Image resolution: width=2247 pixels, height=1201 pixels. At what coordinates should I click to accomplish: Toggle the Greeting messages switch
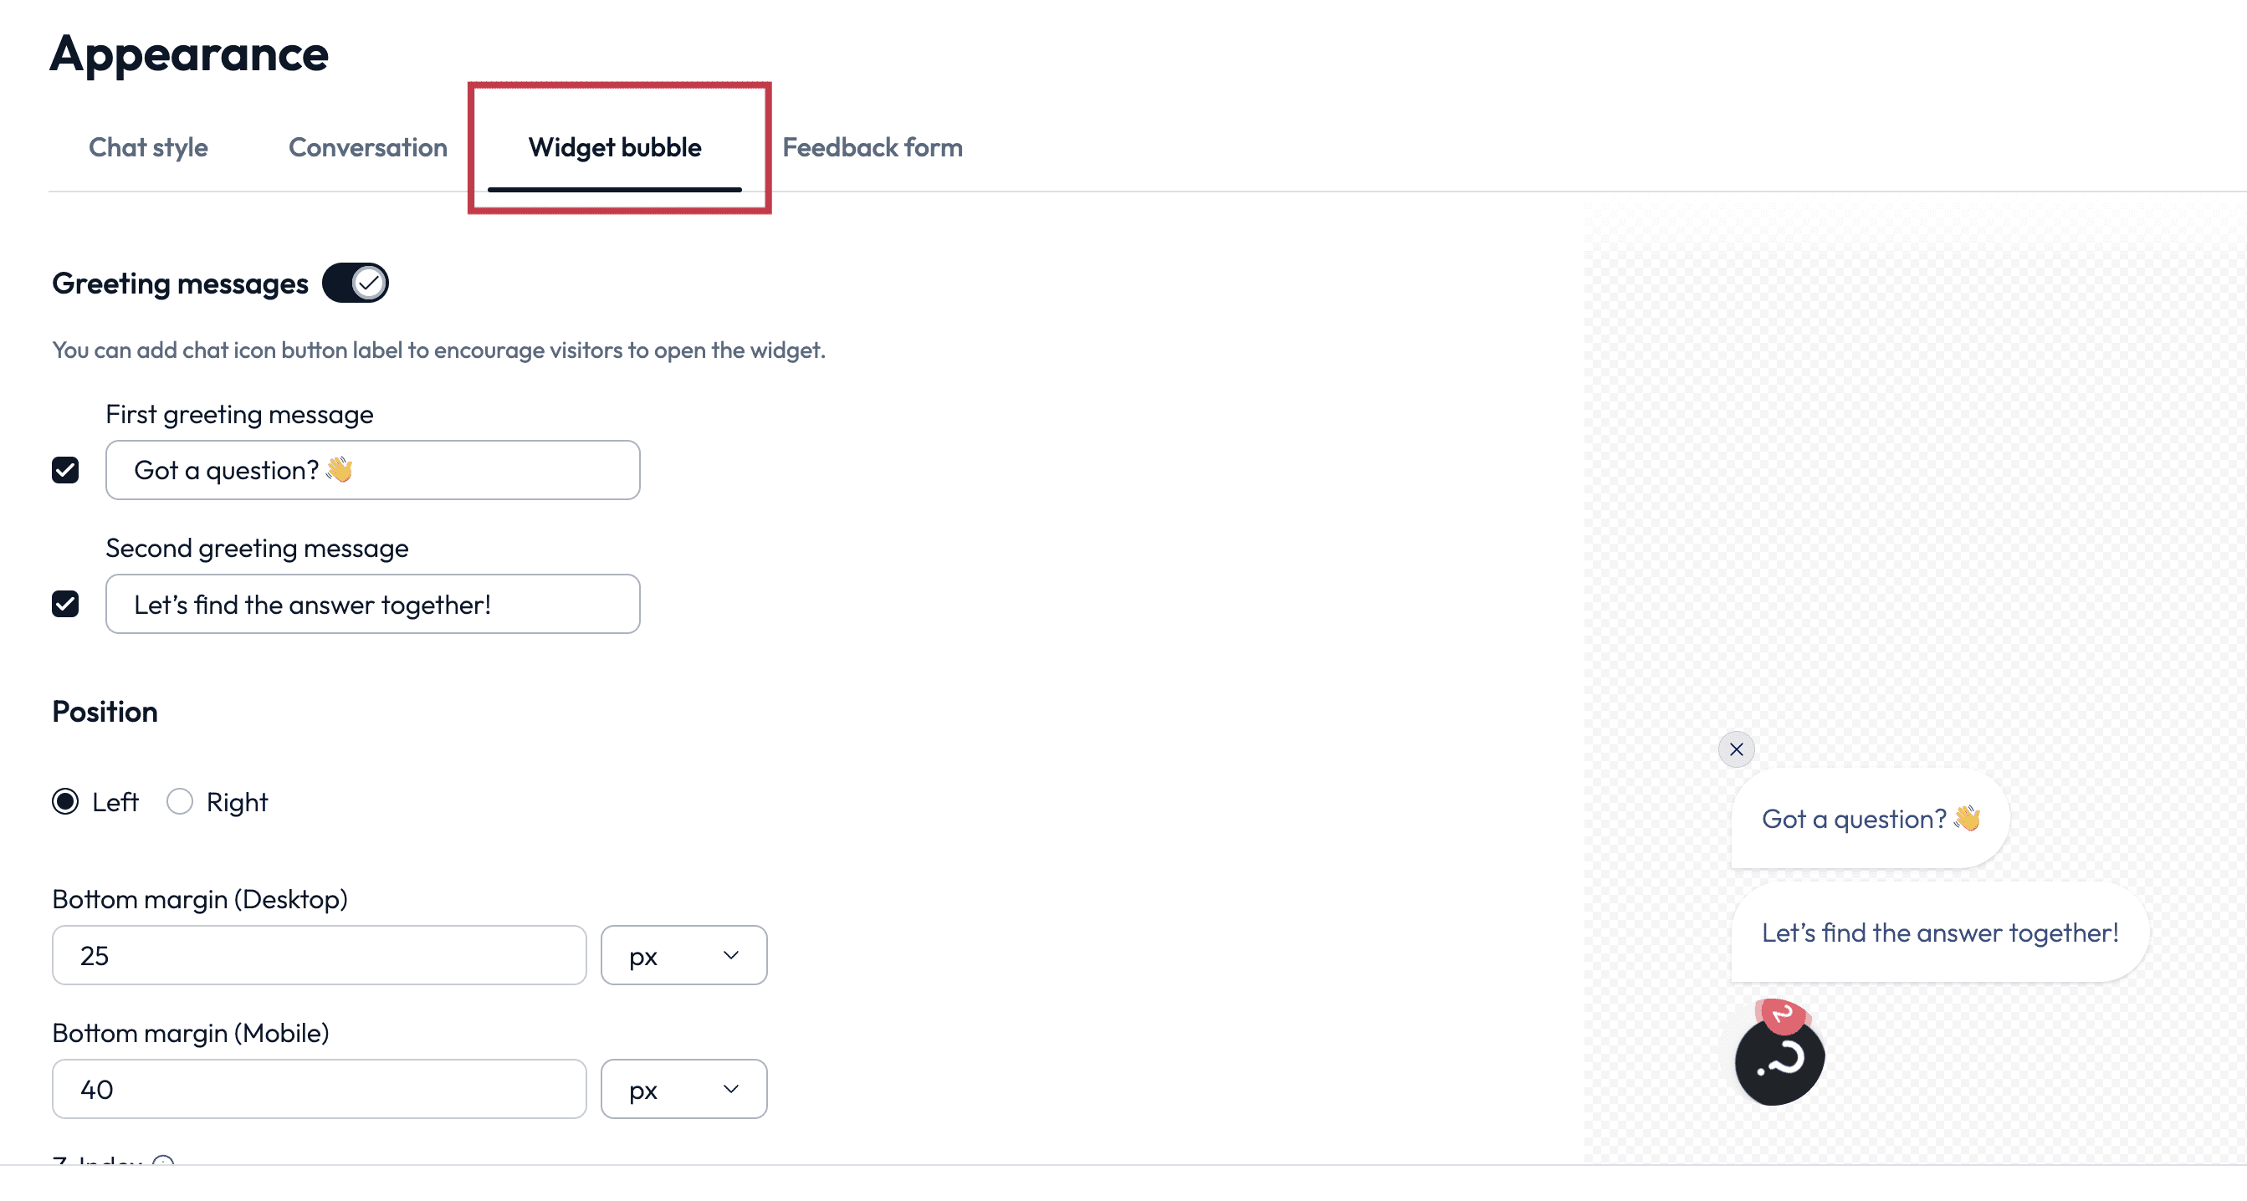[355, 284]
